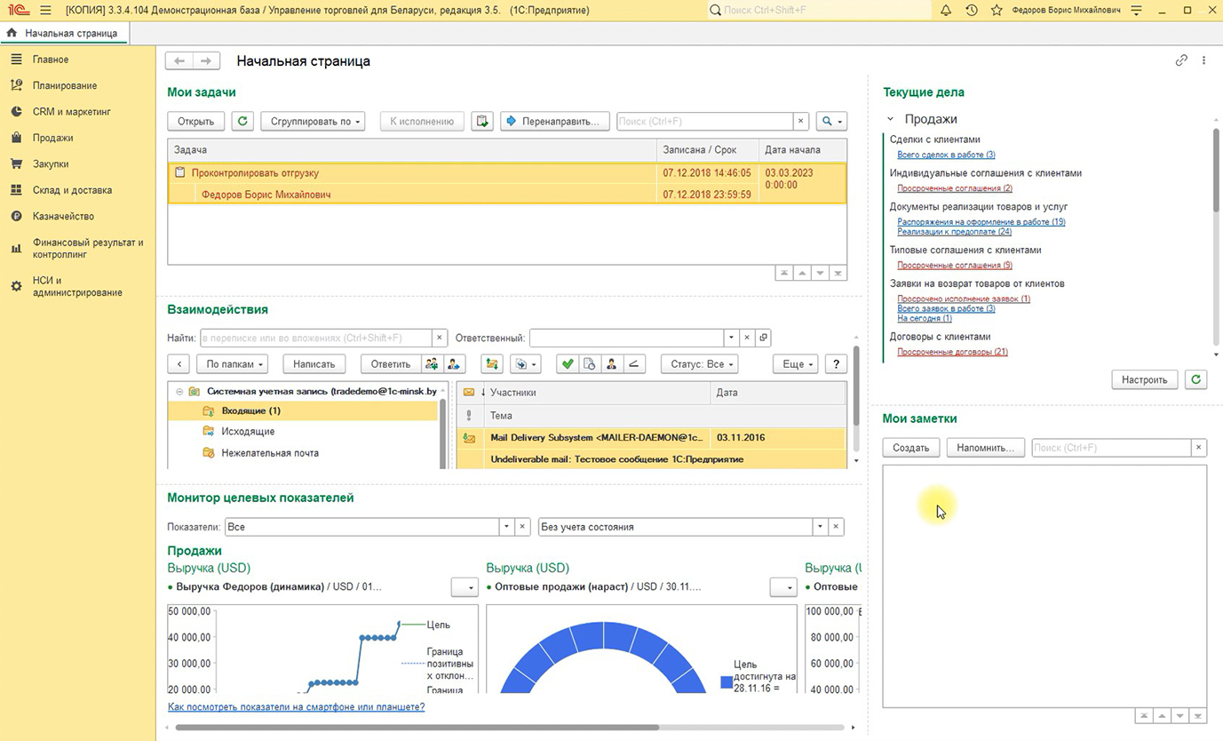Screen dimensions: 1223x741
Task: Open favorites via the star icon
Action: (x=997, y=11)
